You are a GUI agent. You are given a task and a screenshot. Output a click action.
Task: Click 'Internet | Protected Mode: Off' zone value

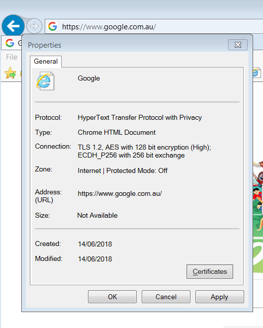123,170
